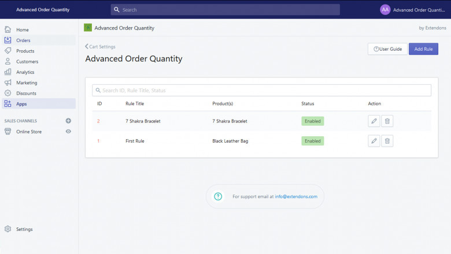Click the green app logo icon
Viewport: 451px width, 254px height.
[x=88, y=28]
